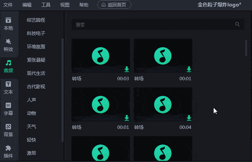Select the 现代生活 audio category
The height and width of the screenshot is (162, 252).
coord(36,73)
